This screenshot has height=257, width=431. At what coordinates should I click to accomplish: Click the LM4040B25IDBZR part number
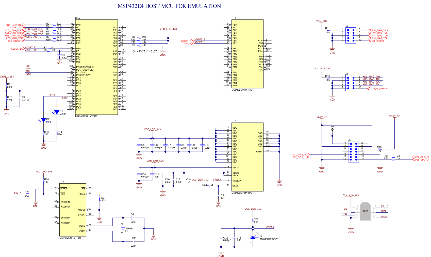pyautogui.click(x=269, y=239)
